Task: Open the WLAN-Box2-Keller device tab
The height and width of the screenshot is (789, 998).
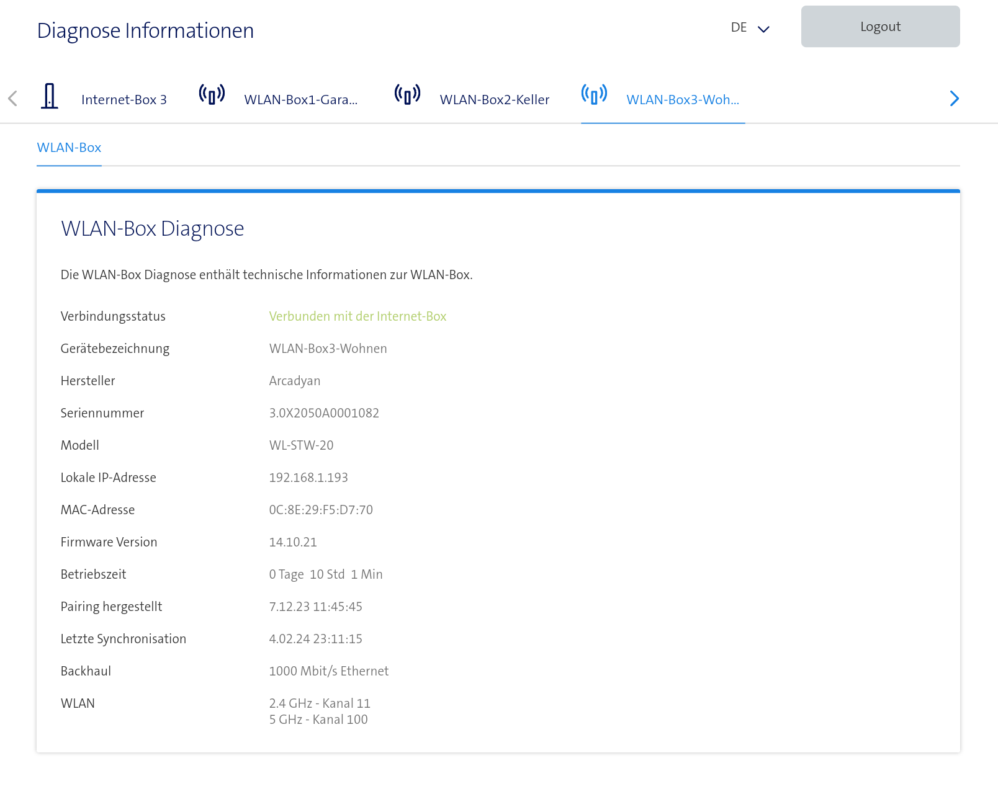Action: click(494, 100)
